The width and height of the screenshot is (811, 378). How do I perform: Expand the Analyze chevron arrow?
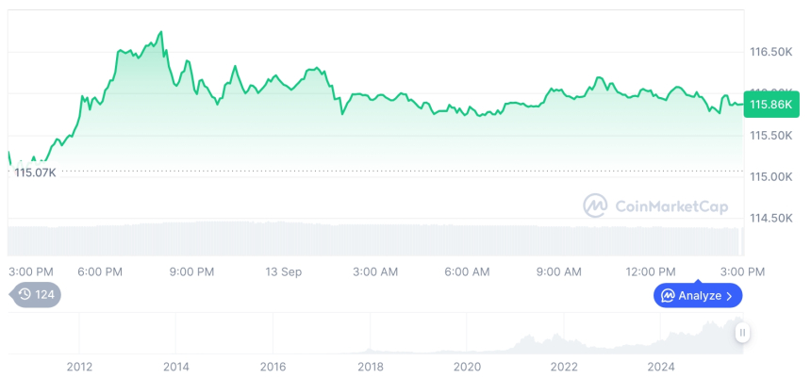pyautogui.click(x=730, y=296)
